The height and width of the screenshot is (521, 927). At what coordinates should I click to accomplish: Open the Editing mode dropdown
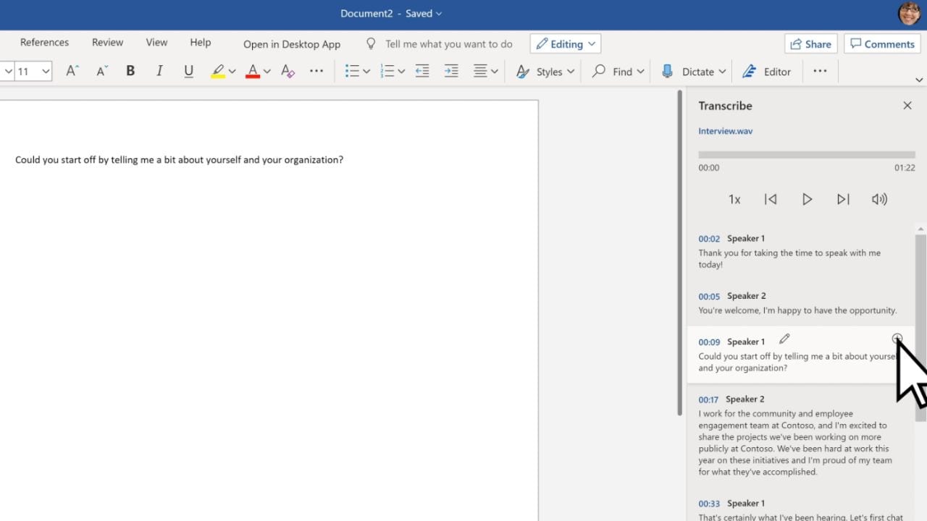[x=565, y=43]
